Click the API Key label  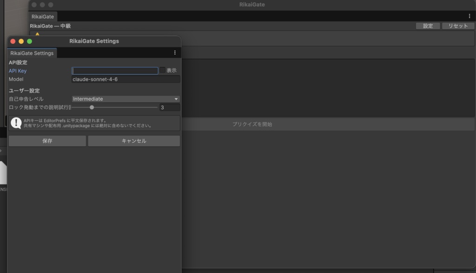pyautogui.click(x=18, y=71)
